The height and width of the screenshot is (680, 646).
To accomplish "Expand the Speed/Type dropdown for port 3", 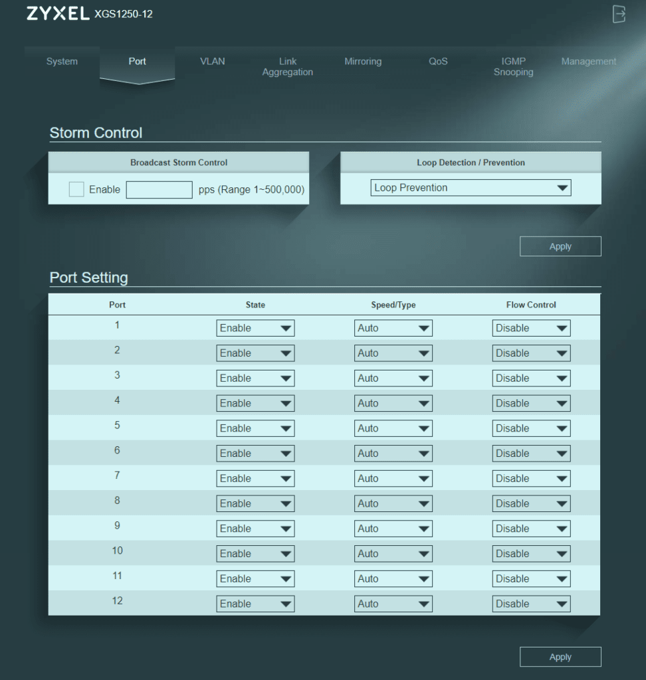I will tap(393, 379).
